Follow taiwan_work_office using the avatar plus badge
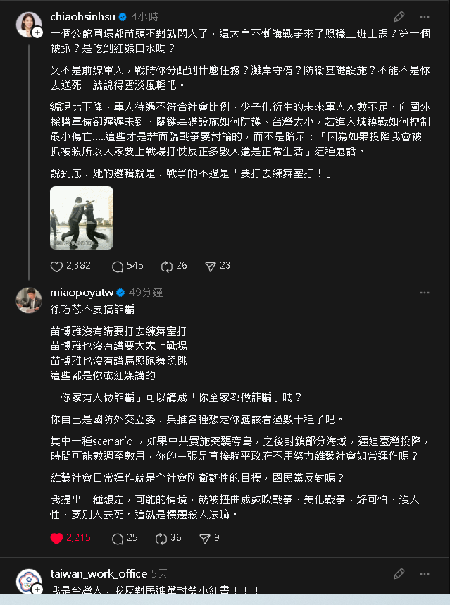Screen dimensions: 450x605 pos(37,589)
